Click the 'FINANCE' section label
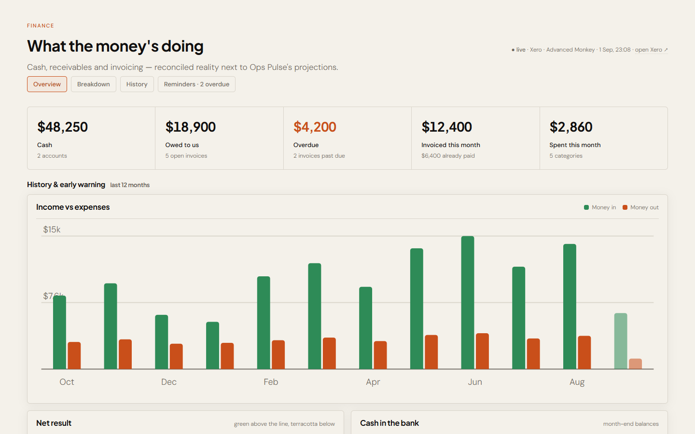 pos(41,26)
